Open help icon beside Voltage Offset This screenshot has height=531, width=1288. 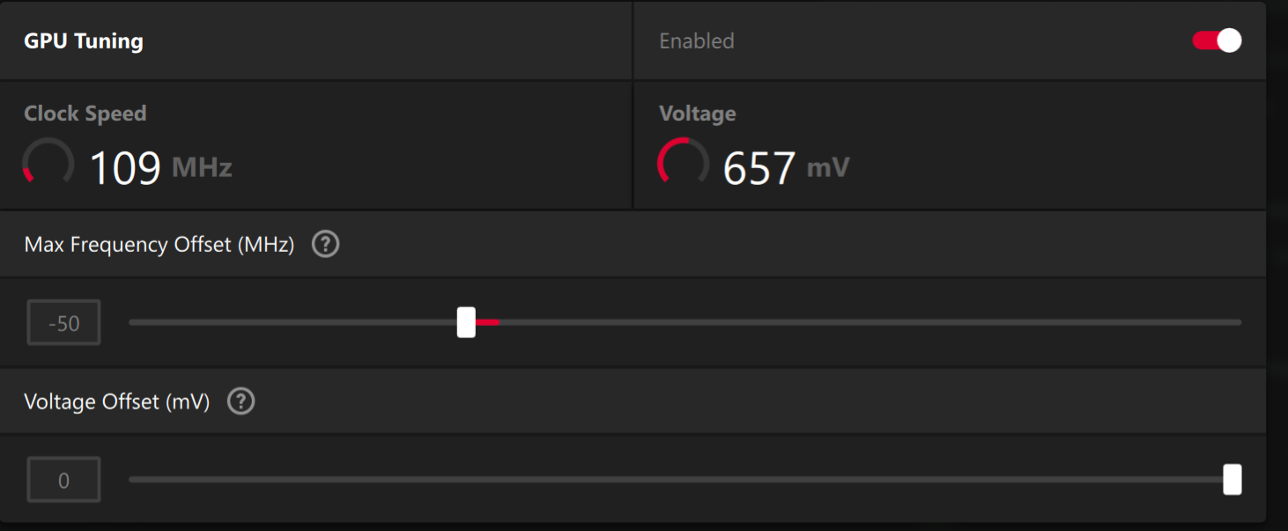click(x=241, y=402)
